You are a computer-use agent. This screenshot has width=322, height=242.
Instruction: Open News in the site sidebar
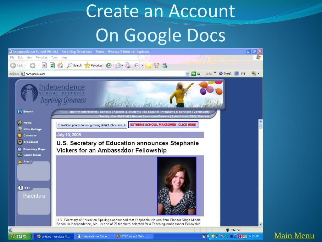(x=25, y=123)
